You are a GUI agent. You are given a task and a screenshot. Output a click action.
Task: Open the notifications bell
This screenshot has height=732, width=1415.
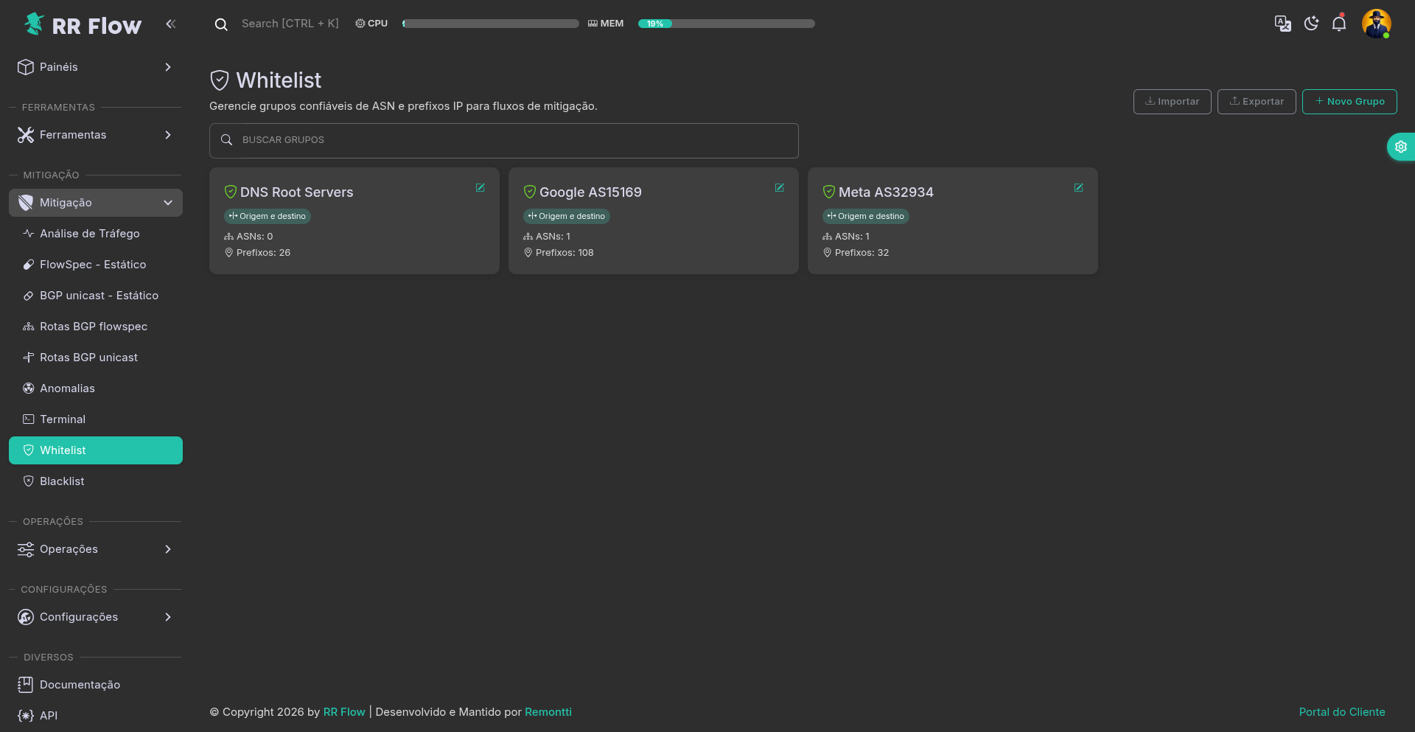tap(1339, 24)
